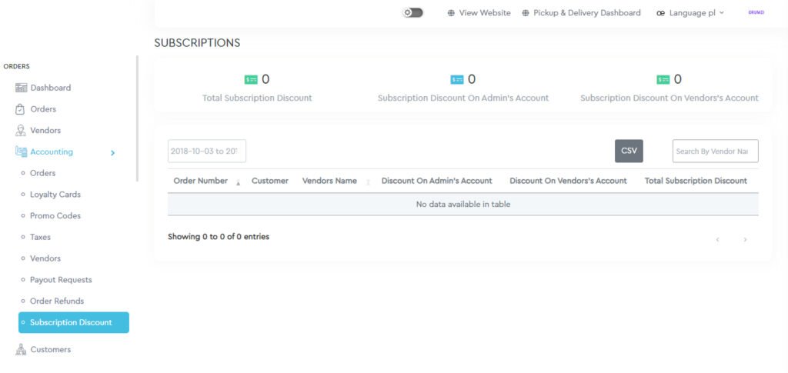Export table using CSV button
The height and width of the screenshot is (373, 788).
pos(629,151)
